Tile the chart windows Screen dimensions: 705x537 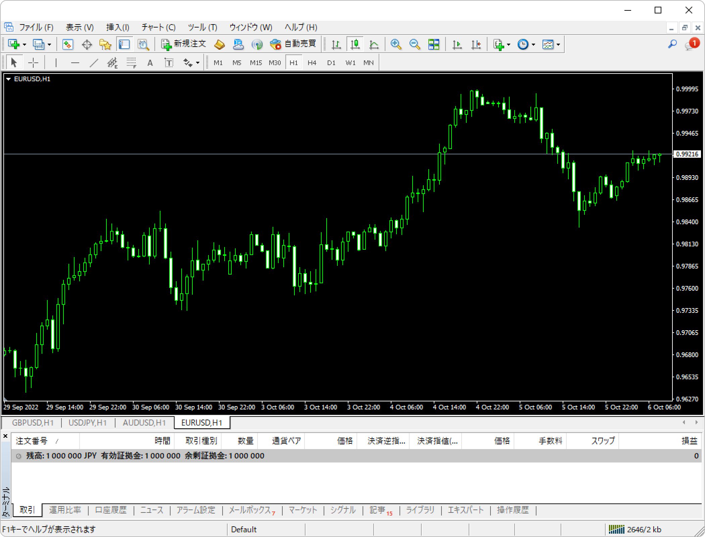pos(433,44)
